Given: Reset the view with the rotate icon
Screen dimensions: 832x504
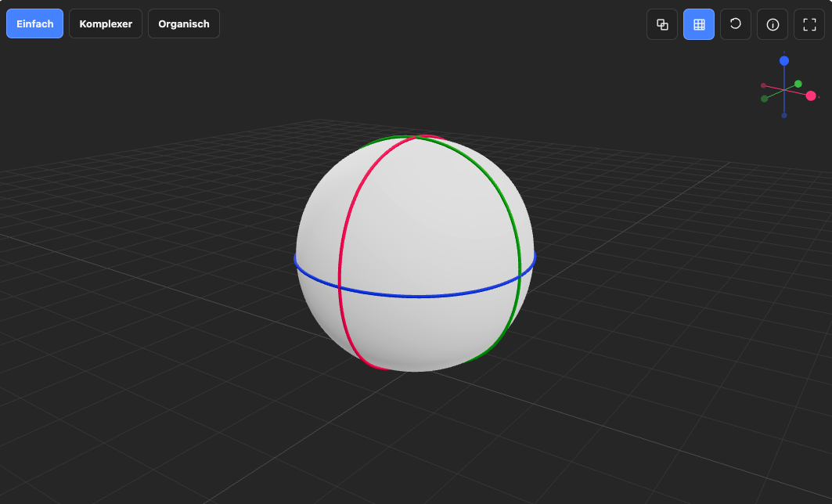Looking at the screenshot, I should [736, 24].
